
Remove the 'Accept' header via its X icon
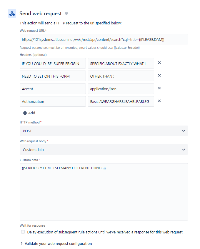pos(159,88)
